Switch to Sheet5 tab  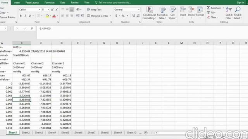click(x=65, y=133)
